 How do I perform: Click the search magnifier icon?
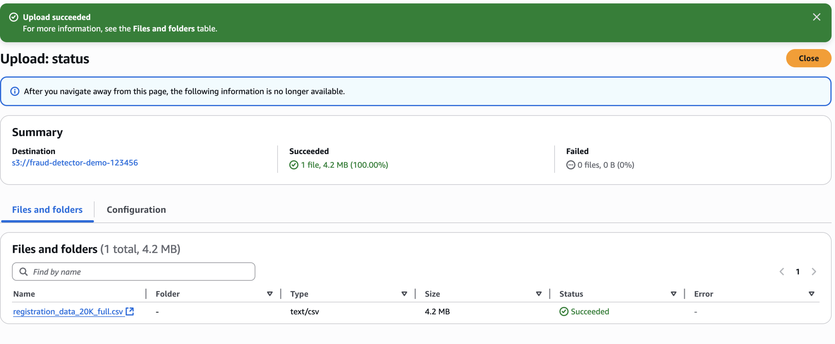point(23,272)
